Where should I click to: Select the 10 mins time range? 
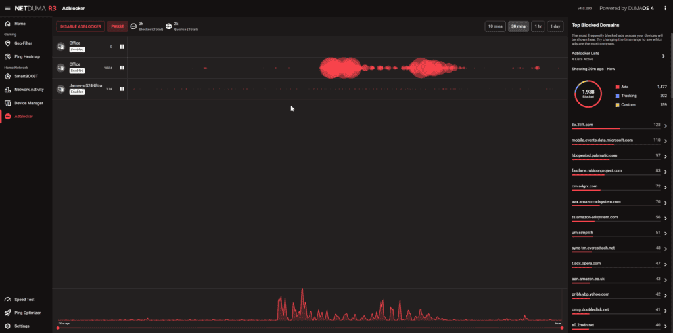pyautogui.click(x=495, y=26)
